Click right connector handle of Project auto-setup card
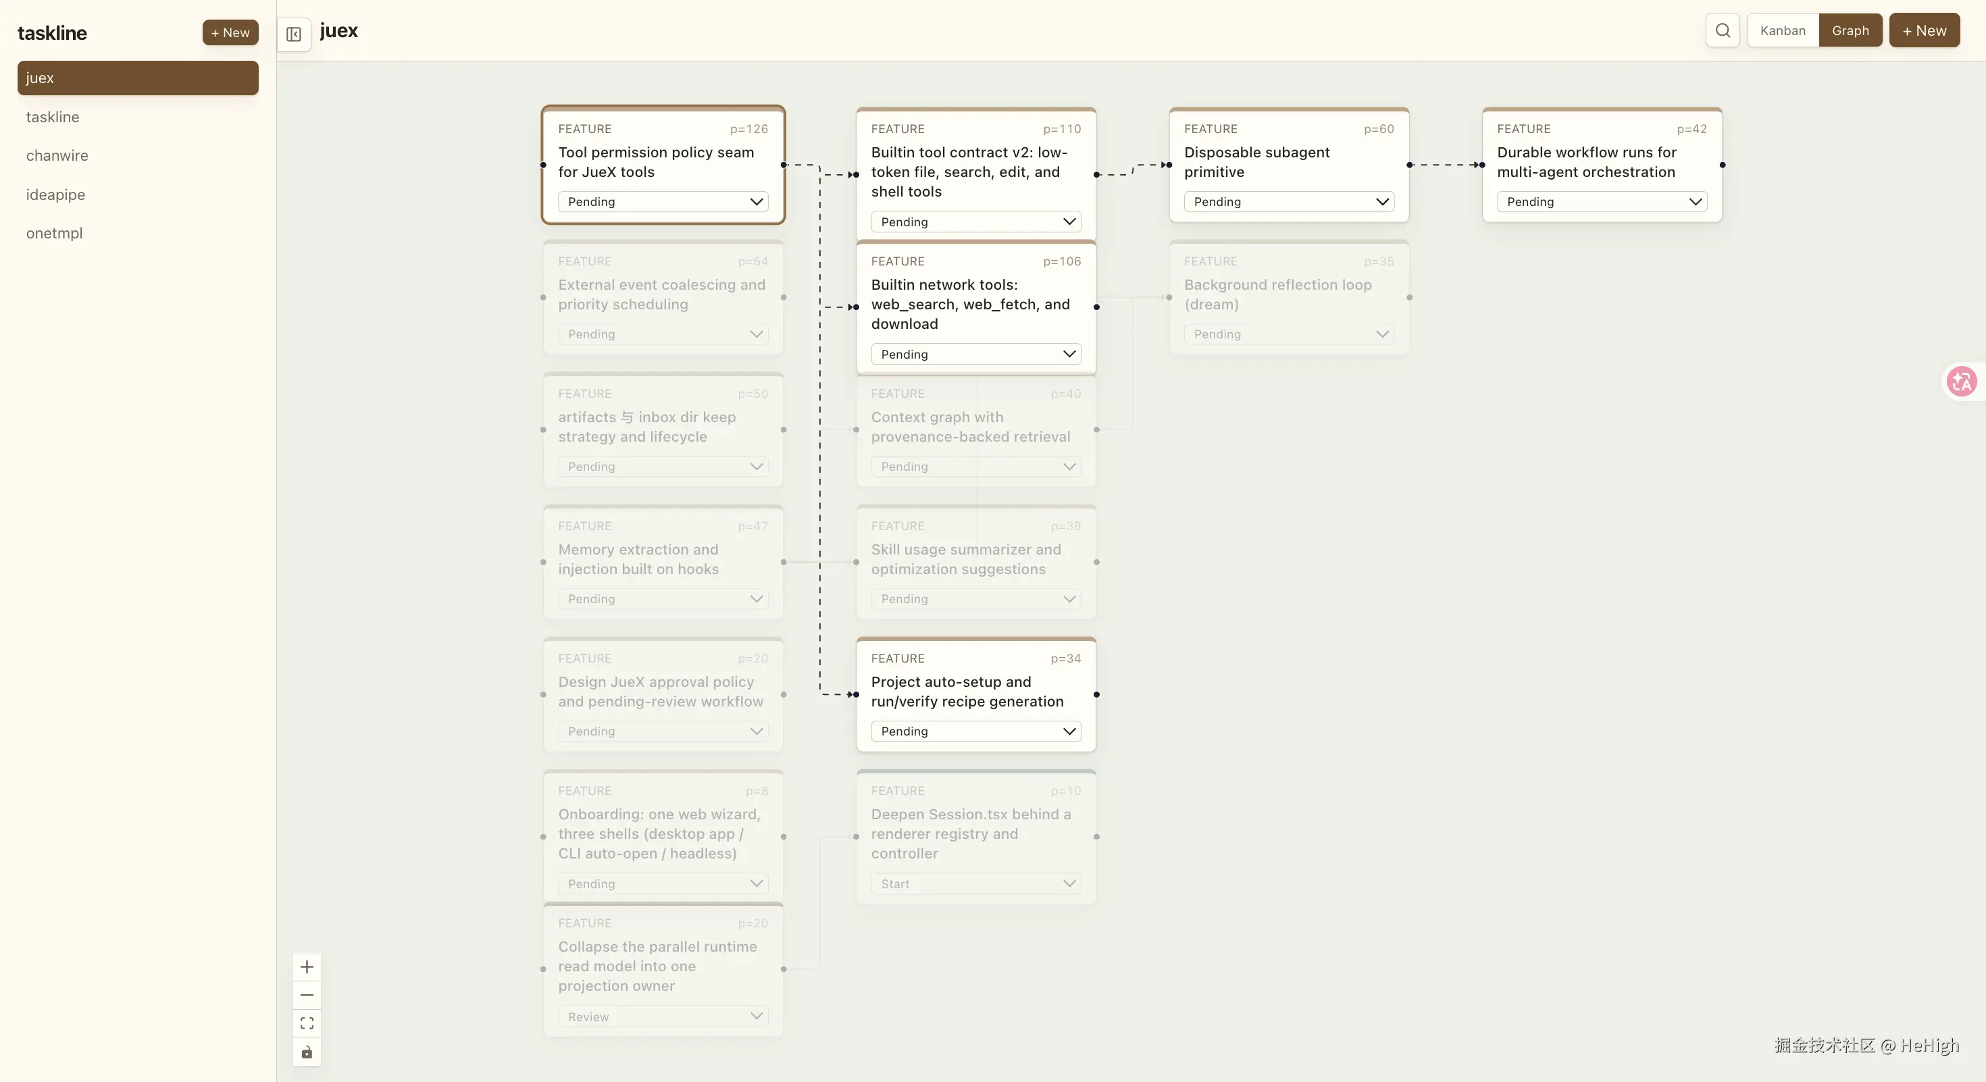The image size is (1986, 1082). (1096, 694)
